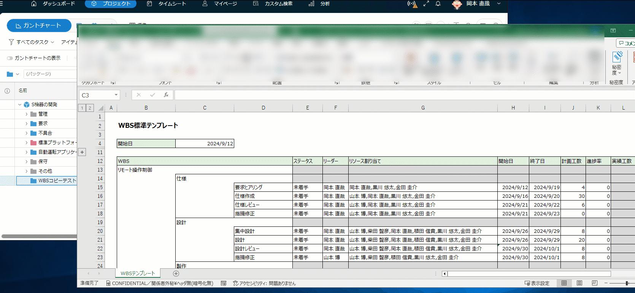
Task: Open the Name Box dropdown arrow
Action: coord(116,95)
